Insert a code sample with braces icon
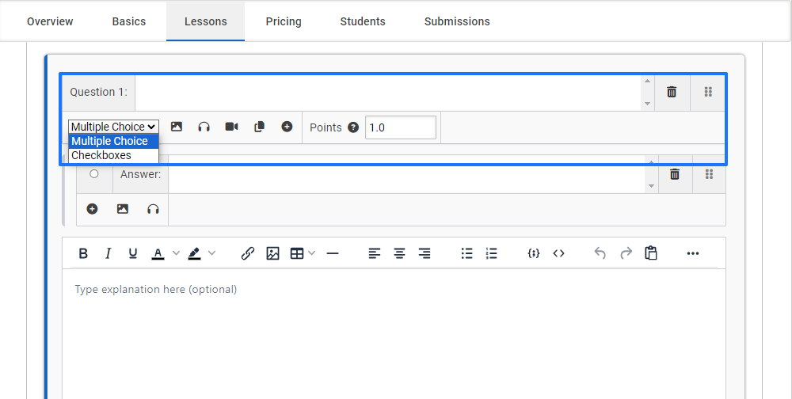Viewport: 792px width, 399px height. pos(533,253)
